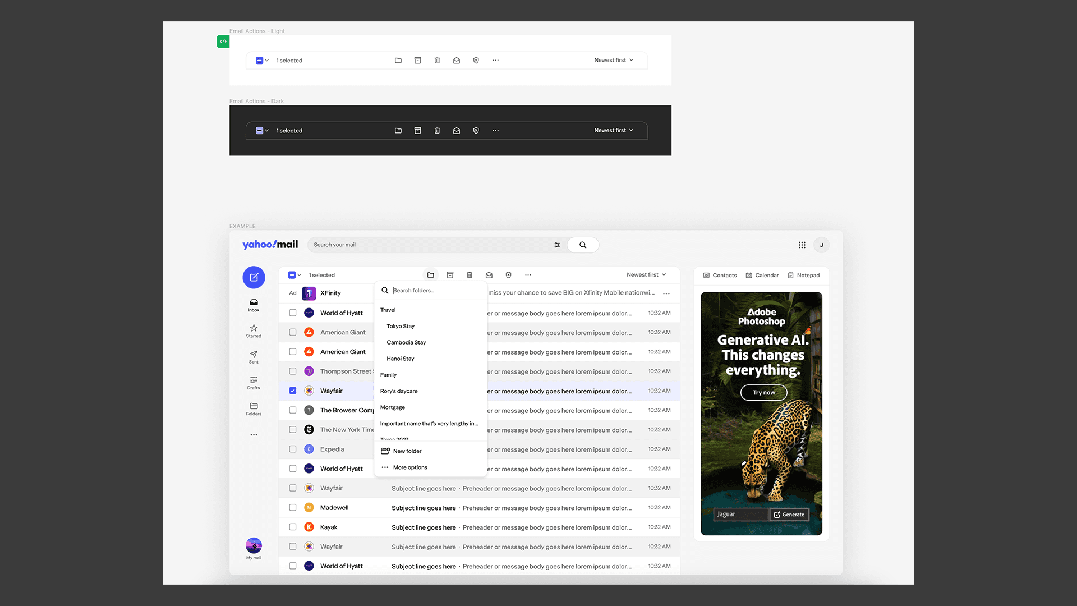This screenshot has height=606, width=1077.
Task: Click the trash delete icon in example toolbar
Action: 470,275
